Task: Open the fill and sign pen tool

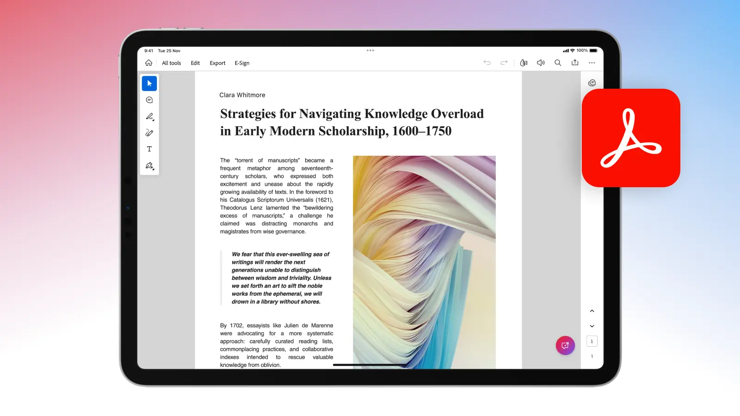Action: (x=149, y=166)
